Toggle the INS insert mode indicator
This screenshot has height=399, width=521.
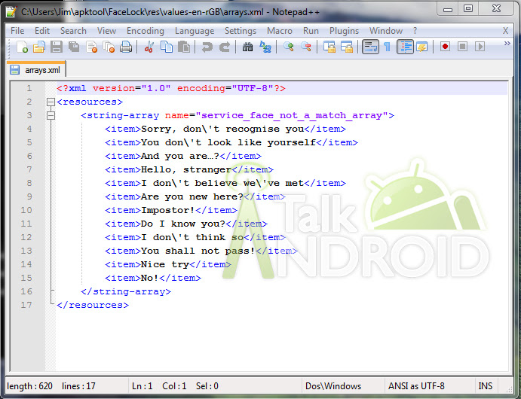[x=485, y=386]
